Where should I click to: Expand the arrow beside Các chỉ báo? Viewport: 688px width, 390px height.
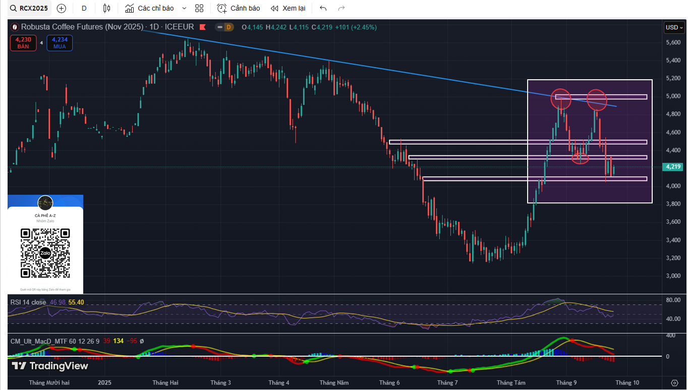[x=184, y=8]
